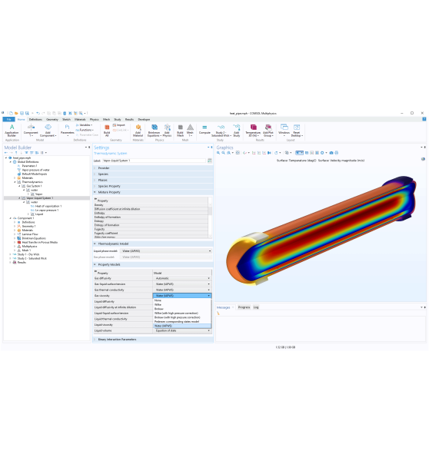
Task: Open the Definitions ribbon tab
Action: (35, 120)
